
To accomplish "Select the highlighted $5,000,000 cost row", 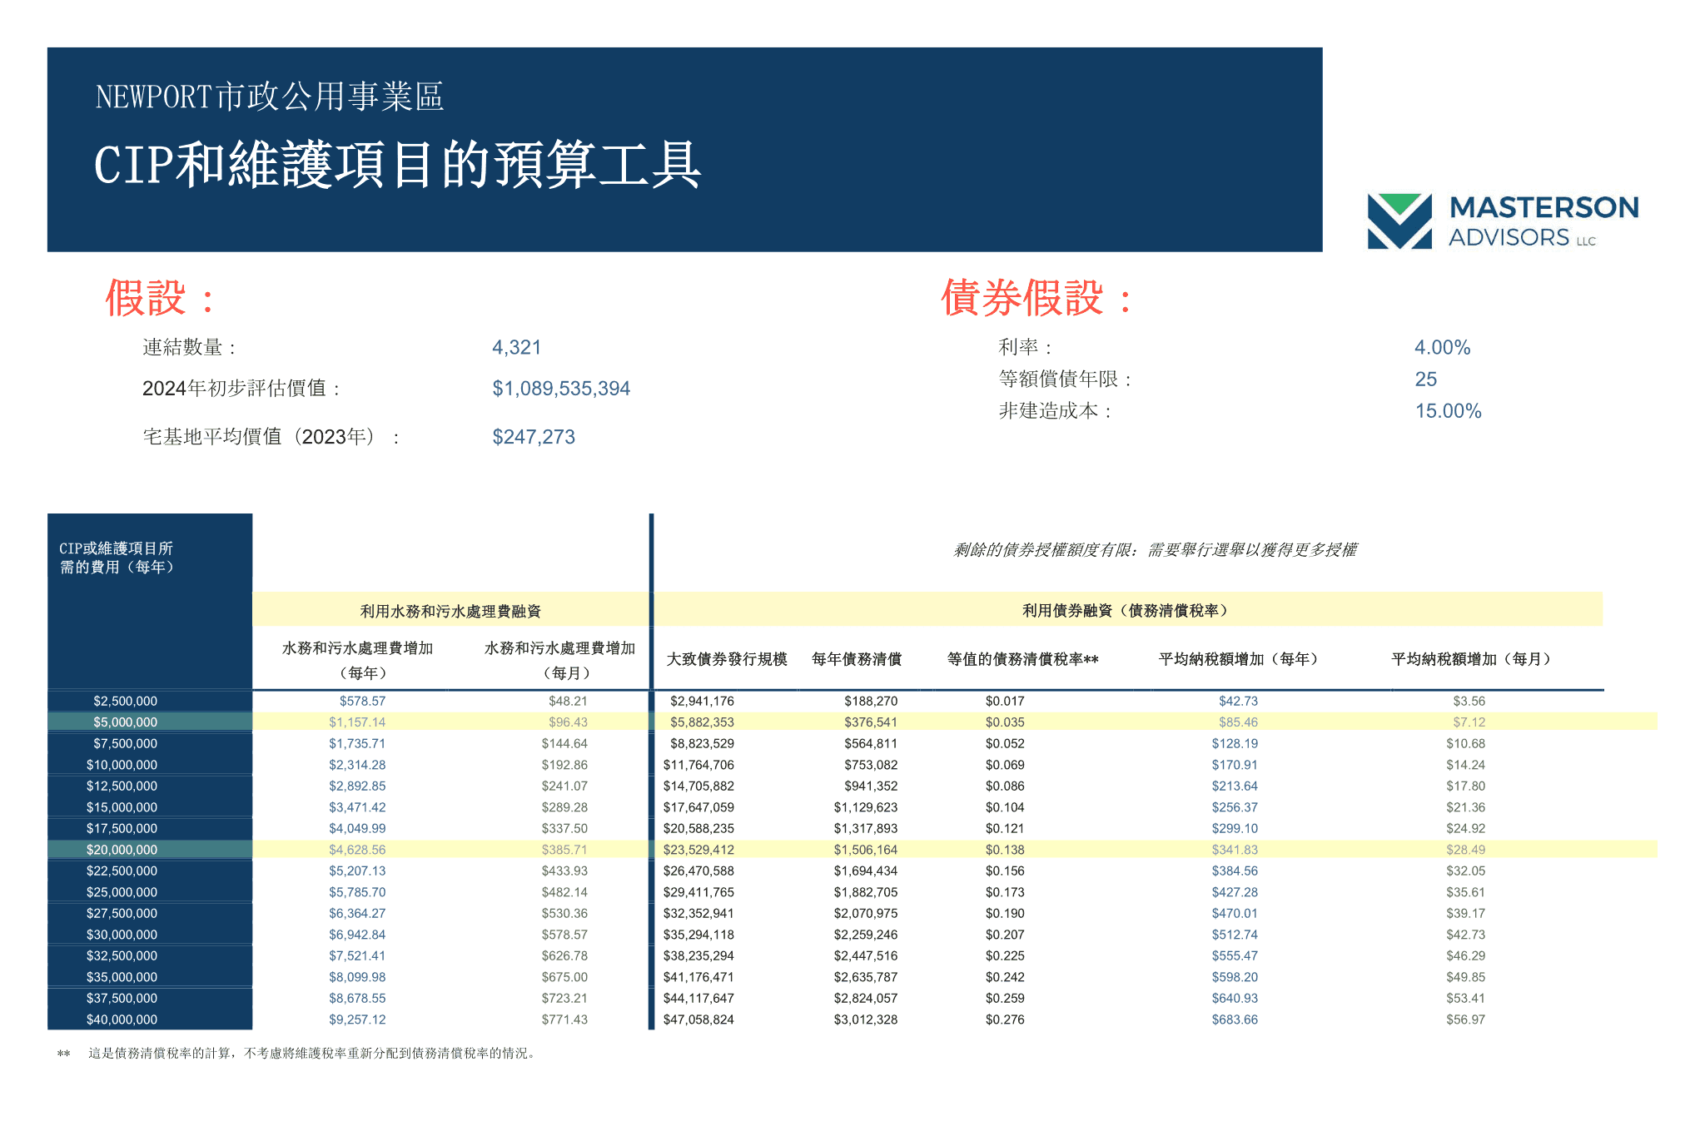I will 125,722.
